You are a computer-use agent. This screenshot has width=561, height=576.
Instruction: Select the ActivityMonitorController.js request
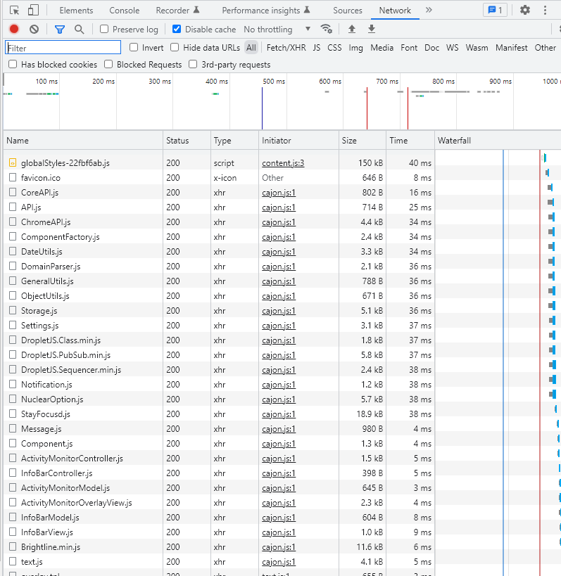click(x=72, y=458)
